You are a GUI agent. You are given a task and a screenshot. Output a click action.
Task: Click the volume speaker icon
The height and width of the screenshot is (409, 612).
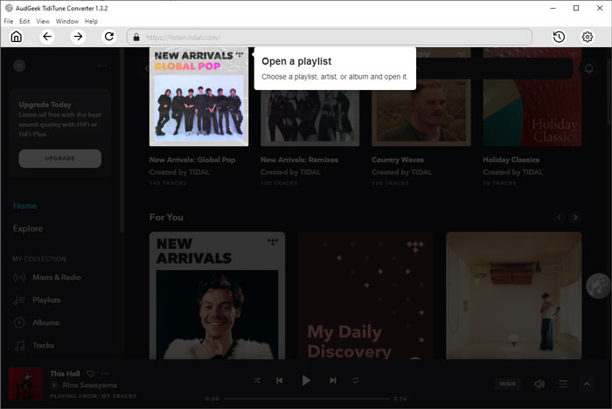pos(539,384)
